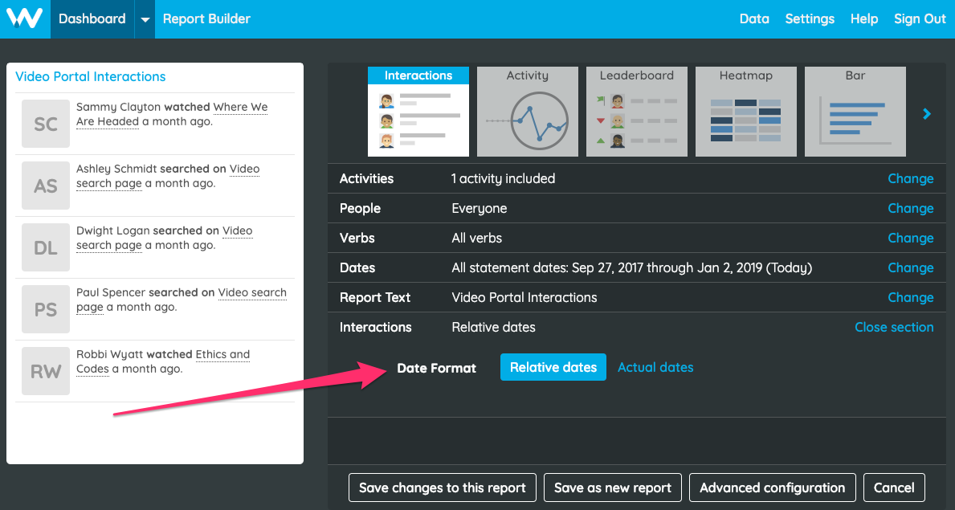Select the Leaderboard report type thumbnail
The height and width of the screenshot is (510, 955).
click(636, 112)
